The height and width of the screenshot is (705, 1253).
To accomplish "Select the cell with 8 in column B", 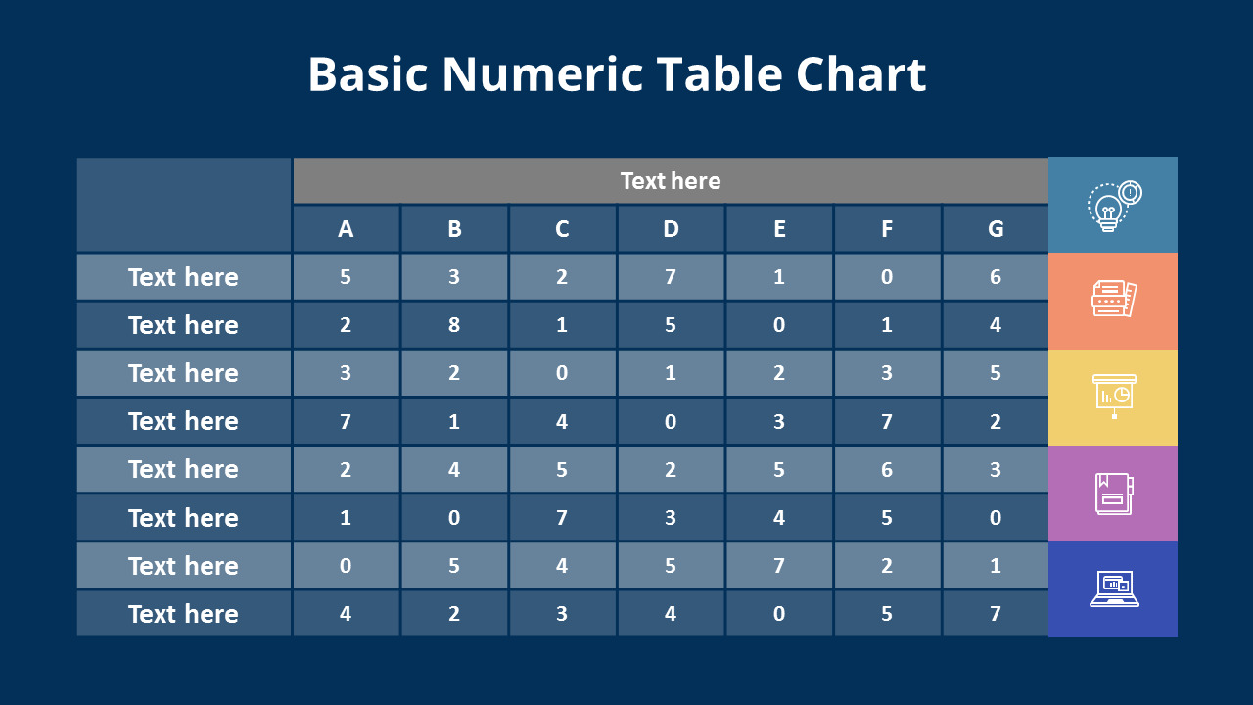I will 454,325.
